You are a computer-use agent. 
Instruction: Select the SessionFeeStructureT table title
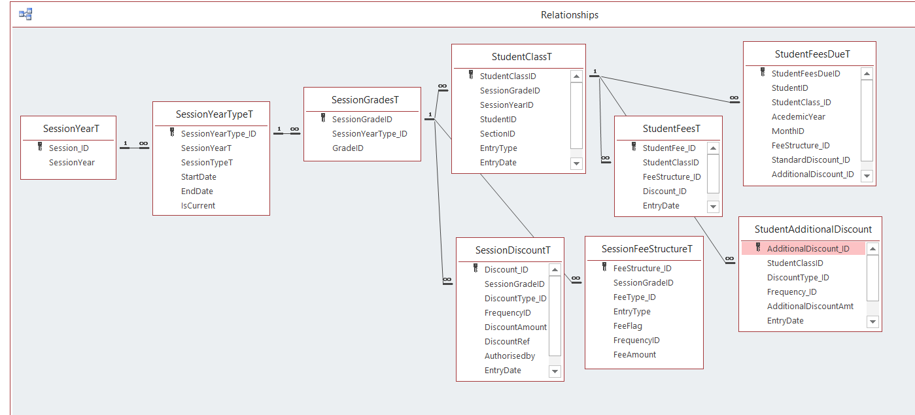(647, 249)
